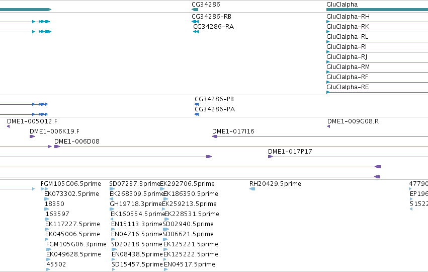The image size is (428, 272).
Task: Select EST SD15457.5prime
Action: tap(137, 264)
